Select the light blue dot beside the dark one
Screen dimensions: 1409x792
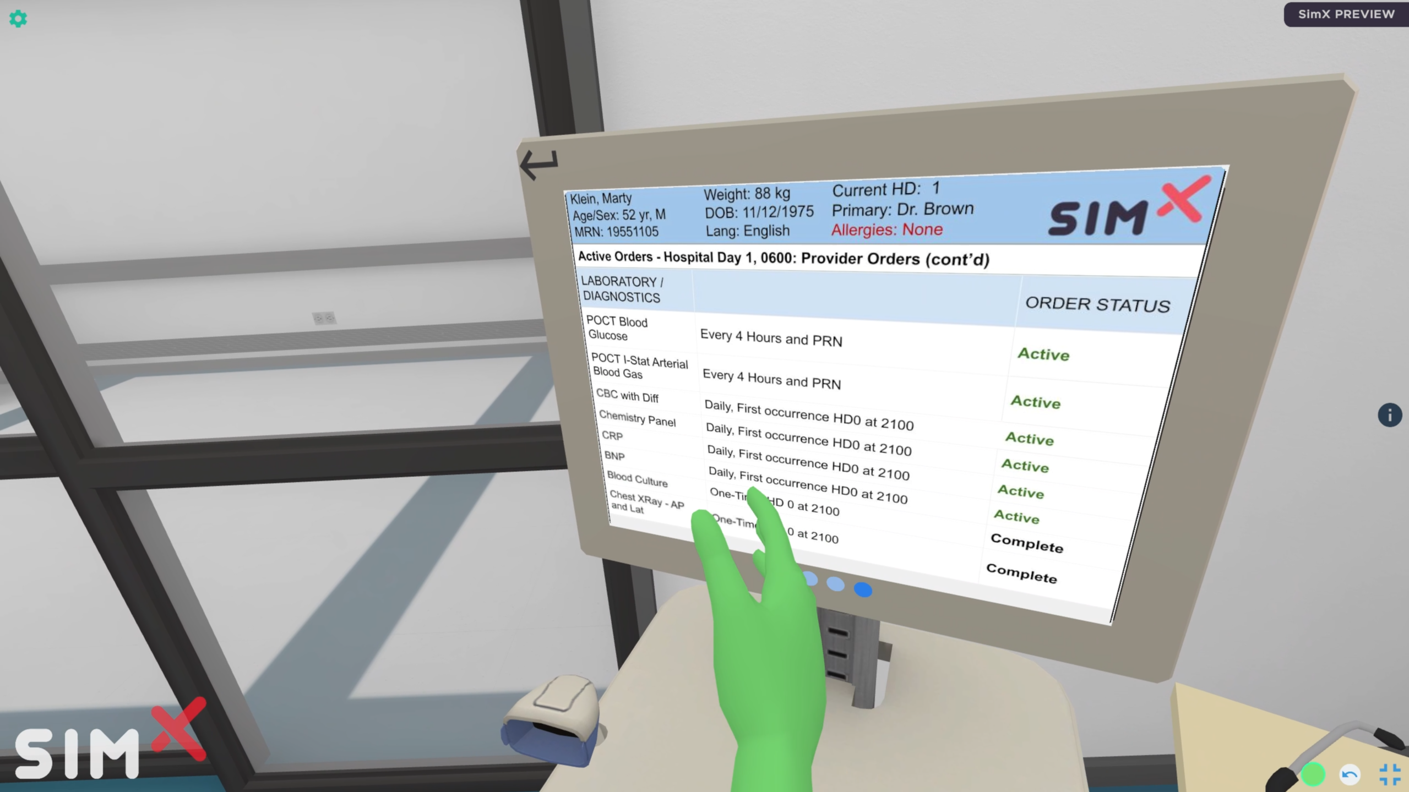click(835, 584)
